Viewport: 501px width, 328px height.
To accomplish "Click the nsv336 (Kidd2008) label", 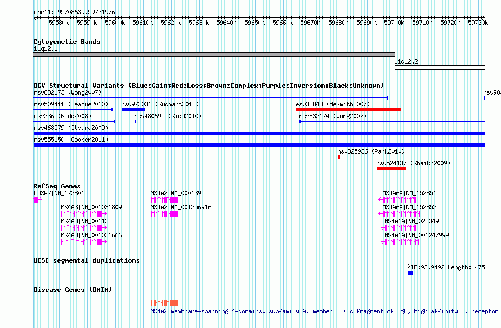I will [62, 116].
